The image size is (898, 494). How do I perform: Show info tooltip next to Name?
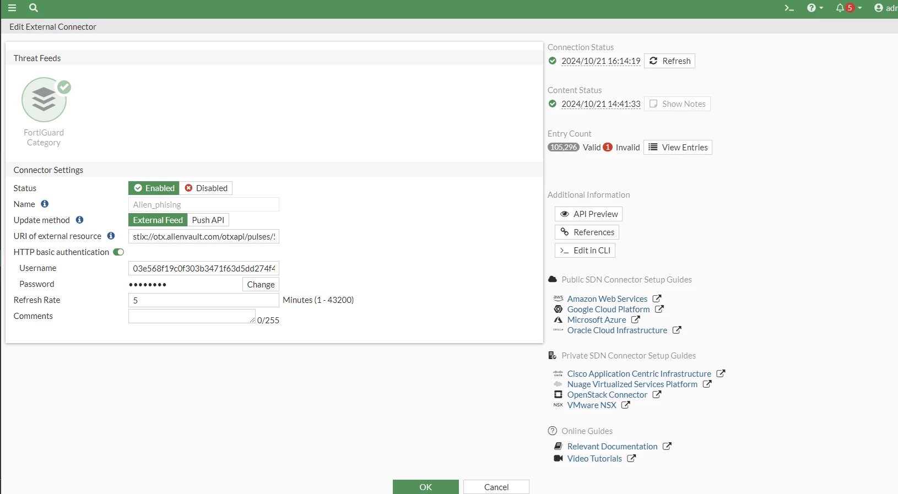[x=45, y=204]
